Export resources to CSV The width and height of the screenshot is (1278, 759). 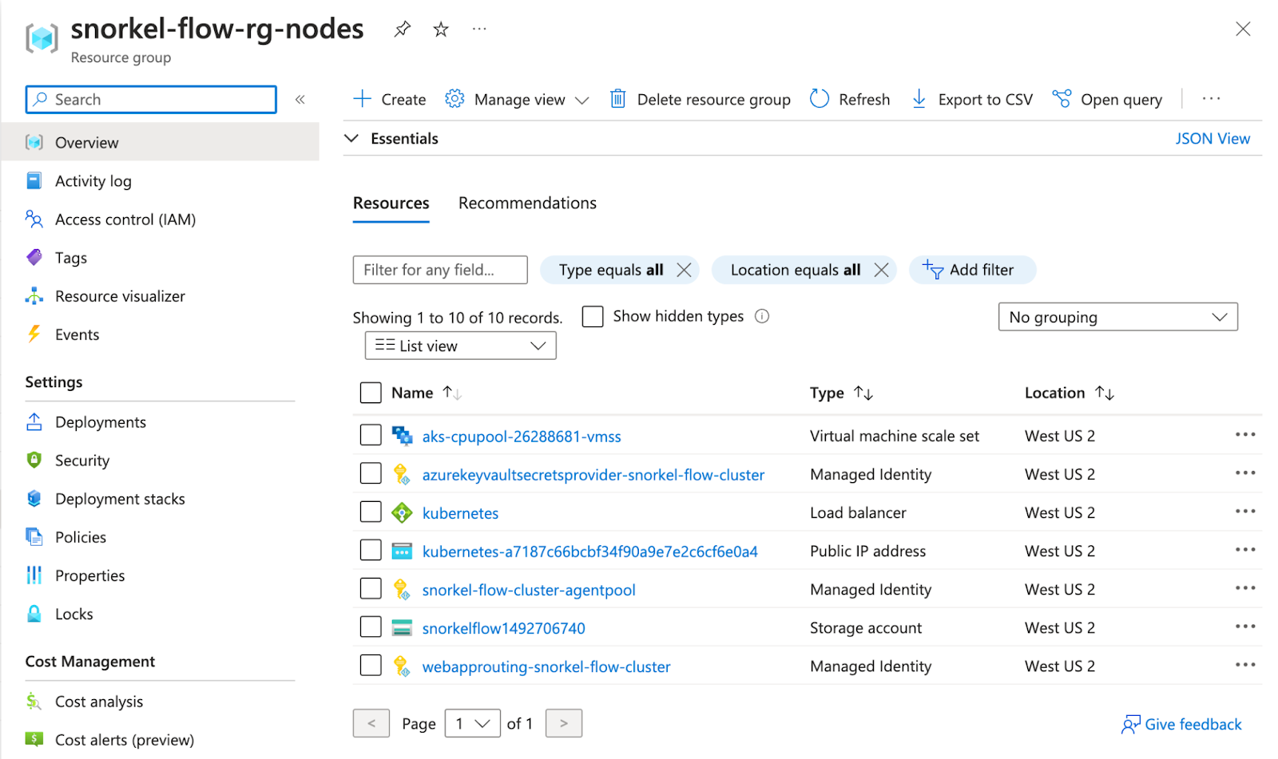point(972,100)
